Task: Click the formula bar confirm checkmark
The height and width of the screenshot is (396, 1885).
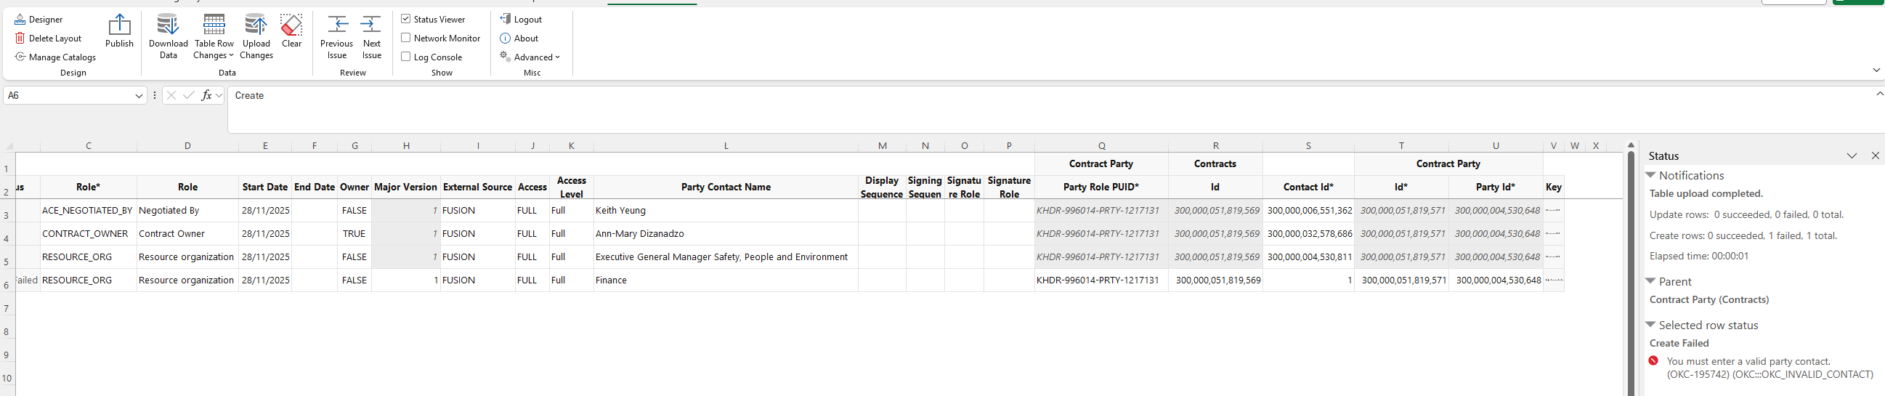Action: pyautogui.click(x=189, y=96)
